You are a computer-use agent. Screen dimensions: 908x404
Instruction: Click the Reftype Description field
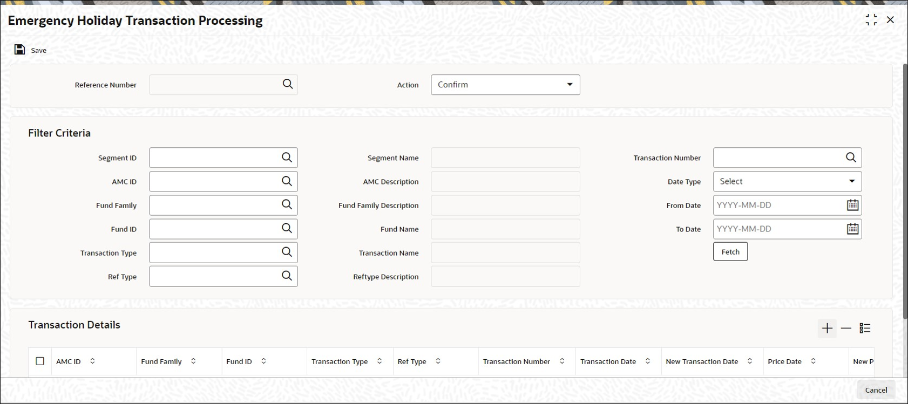pyautogui.click(x=505, y=276)
